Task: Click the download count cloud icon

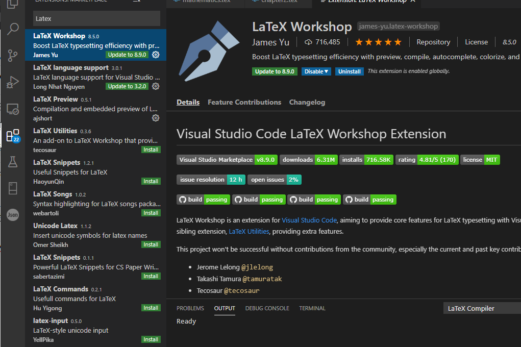Action: point(308,42)
